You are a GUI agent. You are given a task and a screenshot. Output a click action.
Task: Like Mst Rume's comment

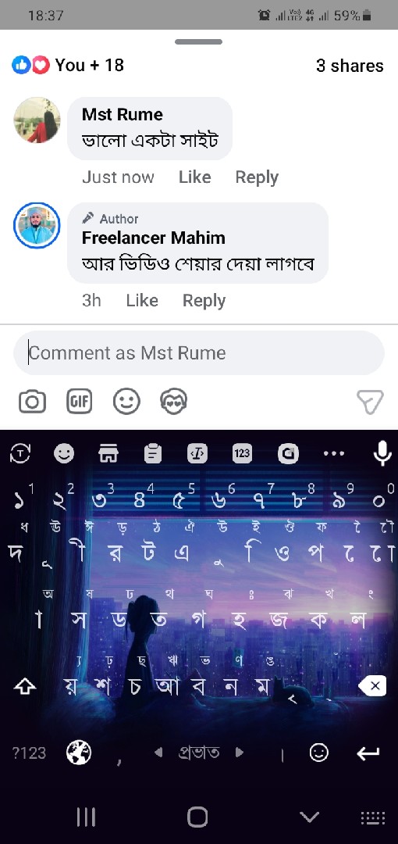(x=194, y=177)
